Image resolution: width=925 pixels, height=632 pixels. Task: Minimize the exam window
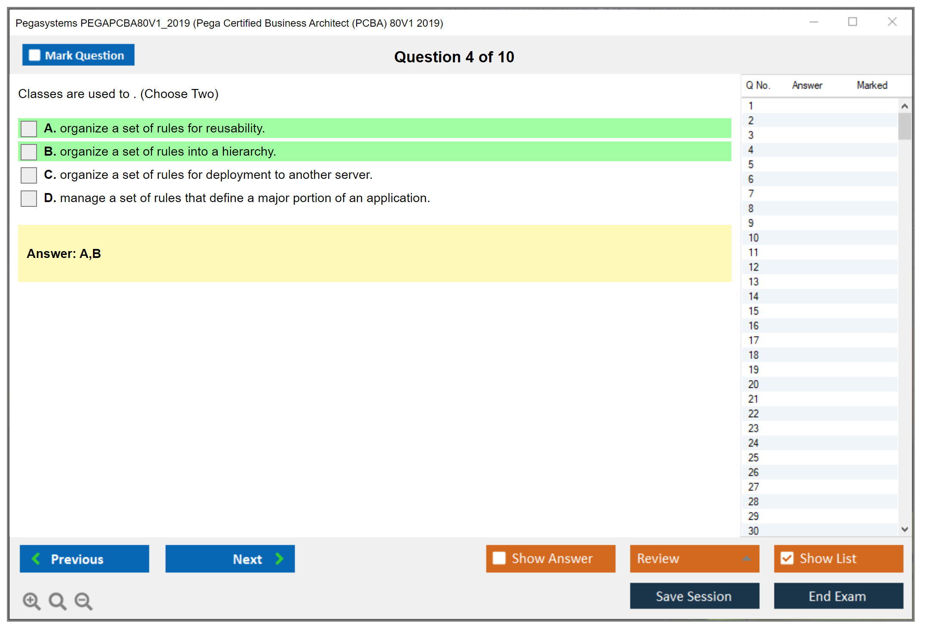(x=814, y=22)
